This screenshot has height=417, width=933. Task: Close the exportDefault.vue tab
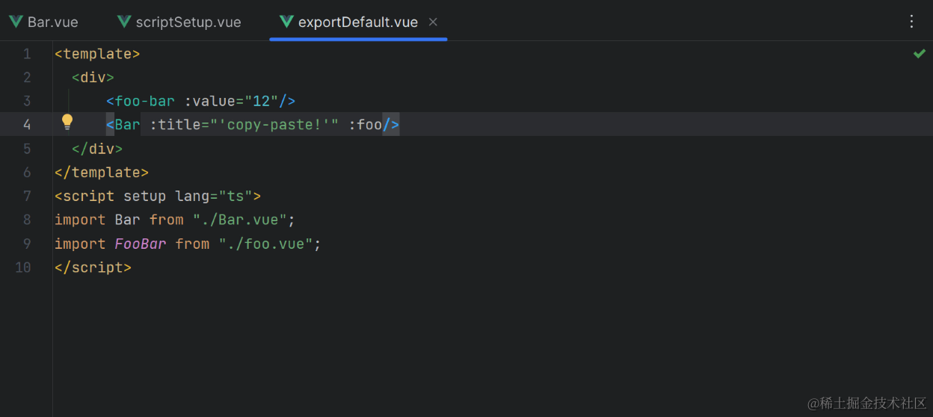tap(433, 22)
